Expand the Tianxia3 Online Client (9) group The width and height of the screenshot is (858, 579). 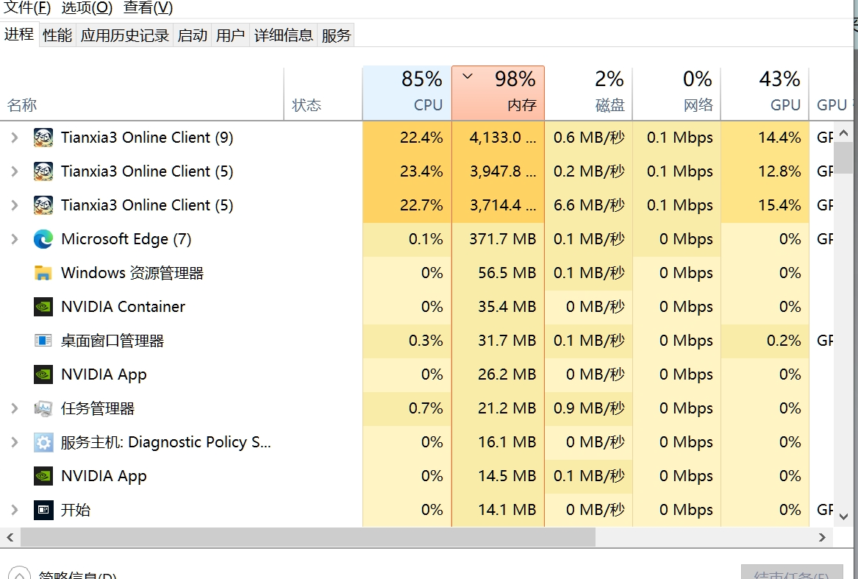pyautogui.click(x=14, y=138)
